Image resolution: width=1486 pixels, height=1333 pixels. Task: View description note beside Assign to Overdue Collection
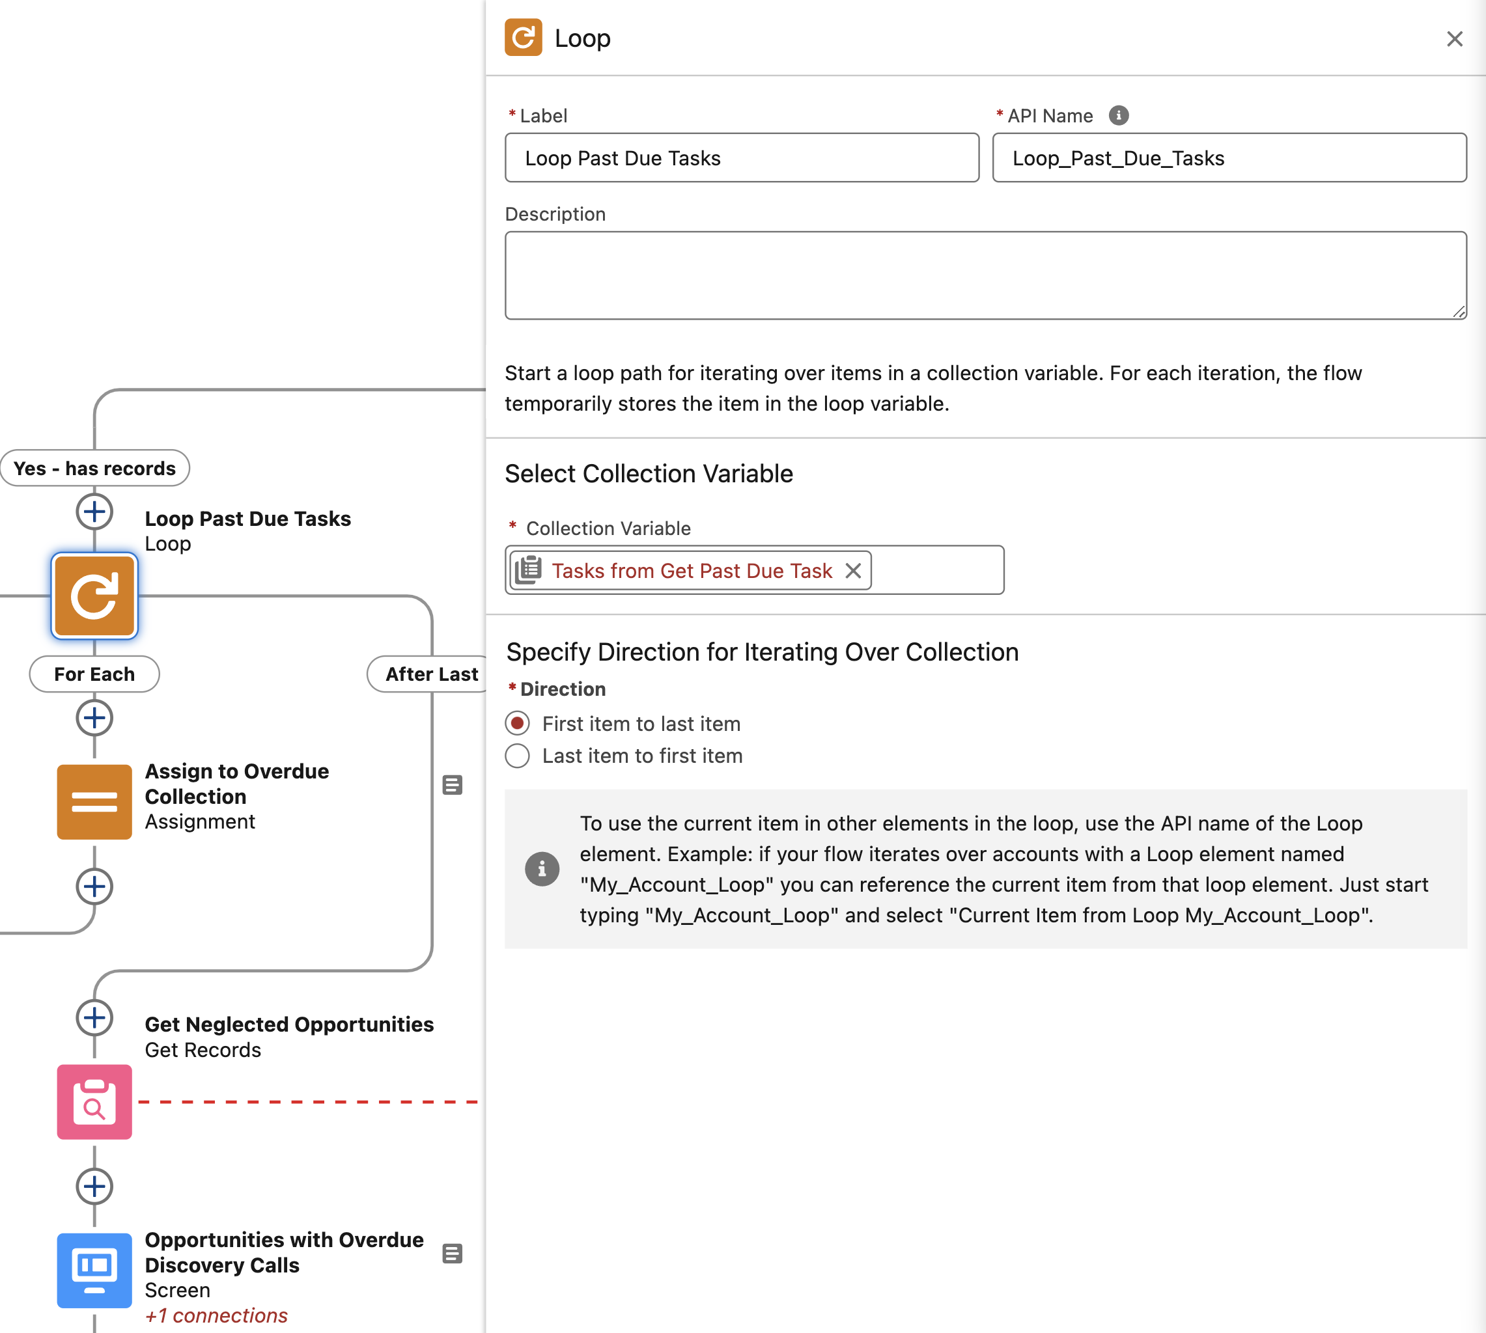452,785
